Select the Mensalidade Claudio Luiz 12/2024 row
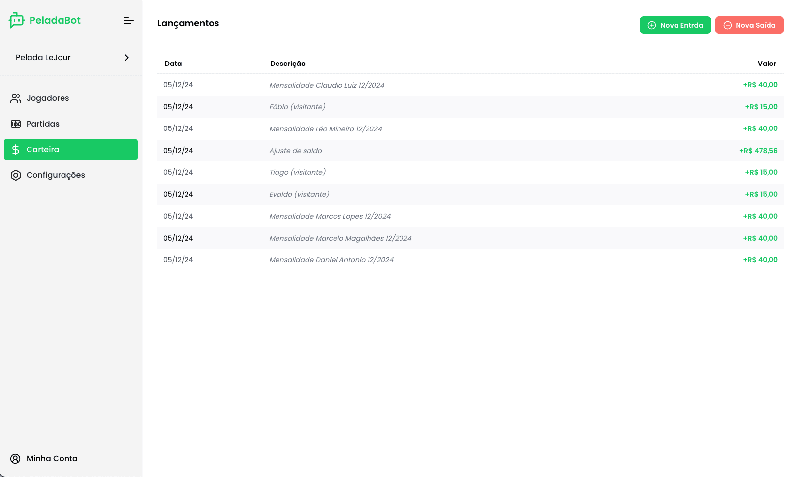 [327, 85]
